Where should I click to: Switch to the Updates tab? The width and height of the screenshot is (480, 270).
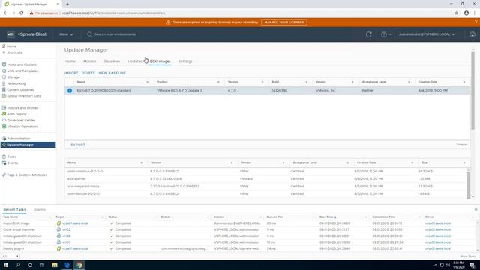[135, 61]
